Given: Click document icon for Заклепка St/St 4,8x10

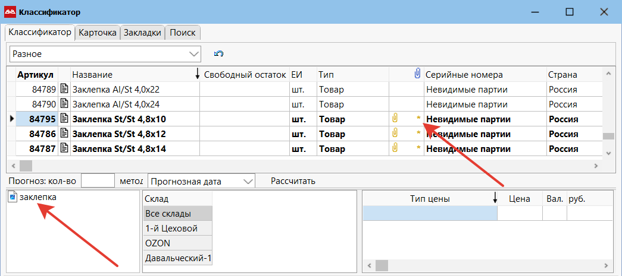Looking at the screenshot, I should point(64,119).
